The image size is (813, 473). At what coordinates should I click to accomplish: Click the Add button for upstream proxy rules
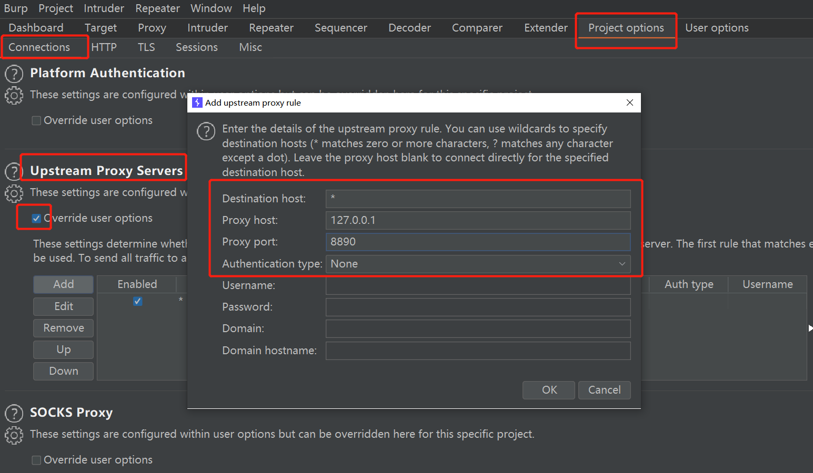tap(63, 284)
